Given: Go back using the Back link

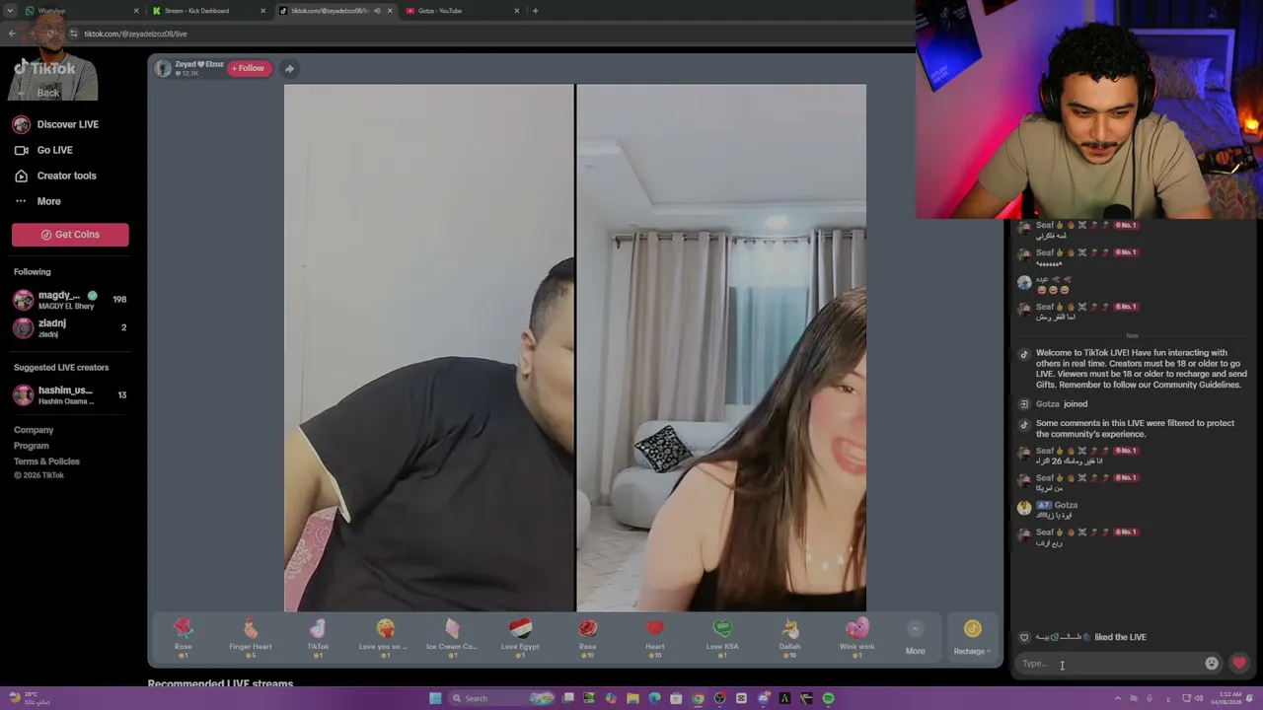Looking at the screenshot, I should (x=48, y=93).
